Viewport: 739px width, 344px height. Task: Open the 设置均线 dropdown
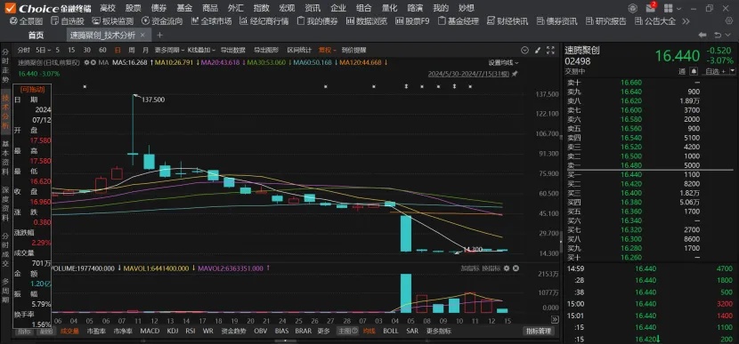click(503, 62)
